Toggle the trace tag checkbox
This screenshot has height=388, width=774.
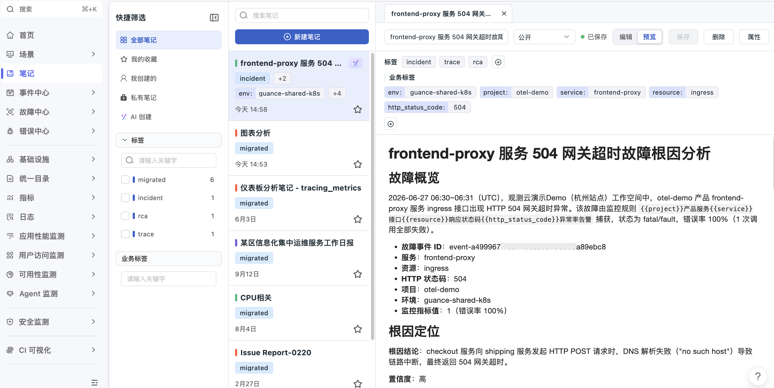point(125,234)
